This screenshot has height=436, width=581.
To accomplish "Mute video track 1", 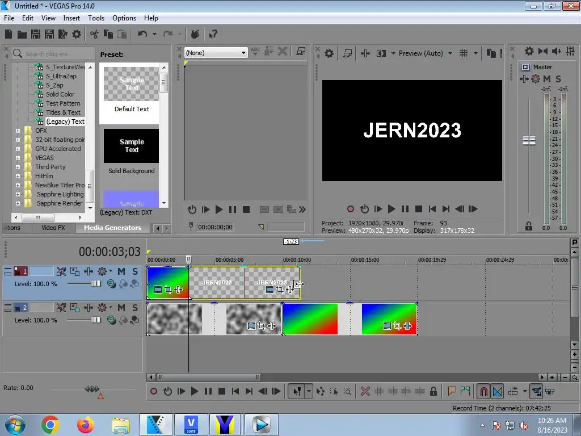I will [121, 271].
